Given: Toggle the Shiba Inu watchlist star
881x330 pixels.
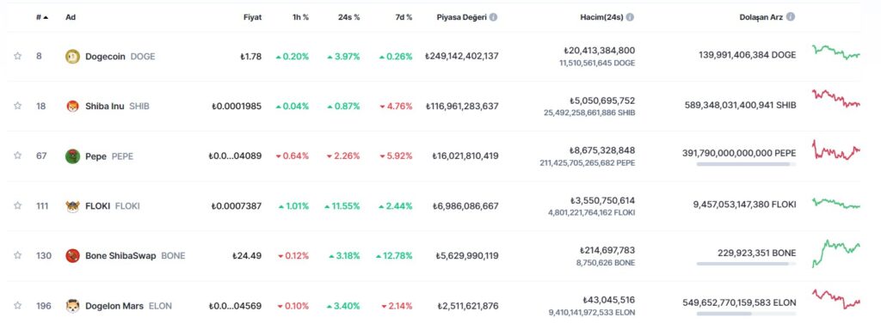Looking at the screenshot, I should pyautogui.click(x=17, y=106).
